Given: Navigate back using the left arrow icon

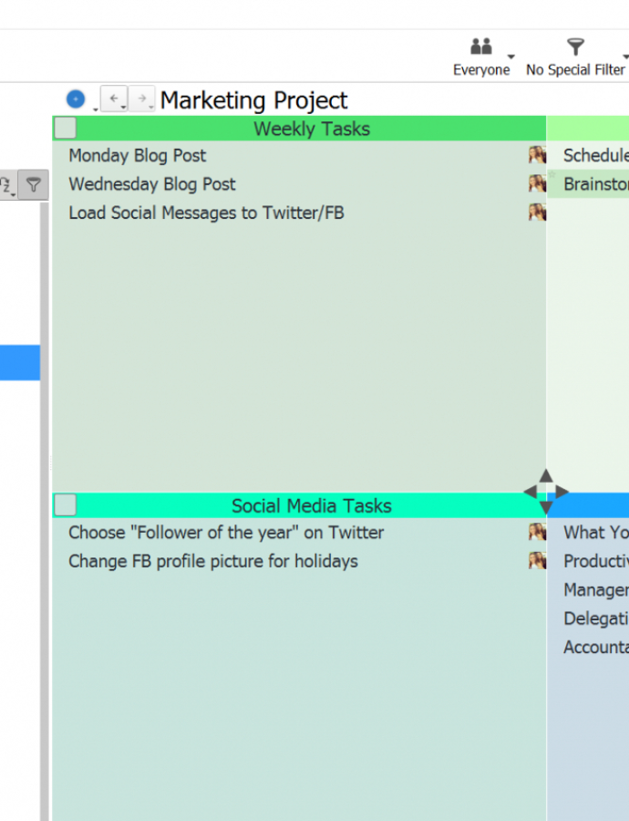Looking at the screenshot, I should pyautogui.click(x=115, y=99).
